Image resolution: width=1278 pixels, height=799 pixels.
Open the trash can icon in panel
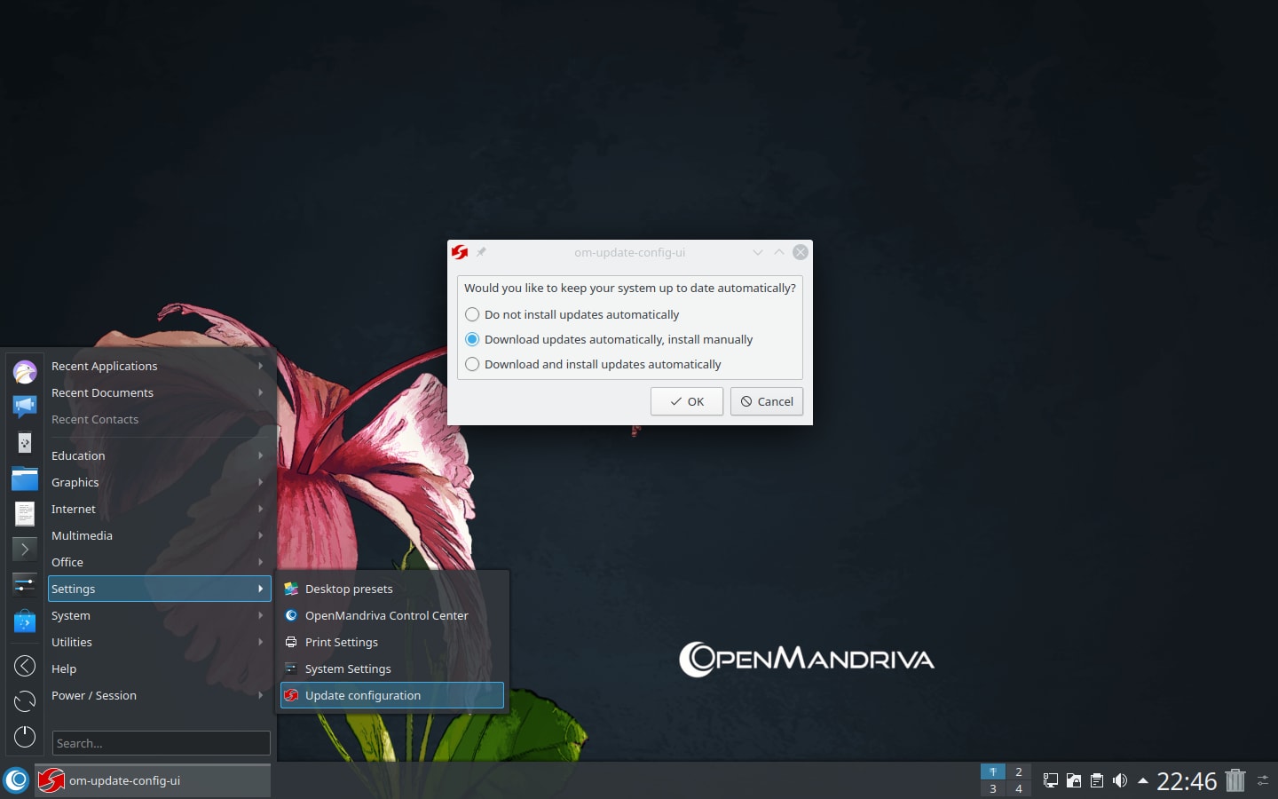coord(1235,780)
